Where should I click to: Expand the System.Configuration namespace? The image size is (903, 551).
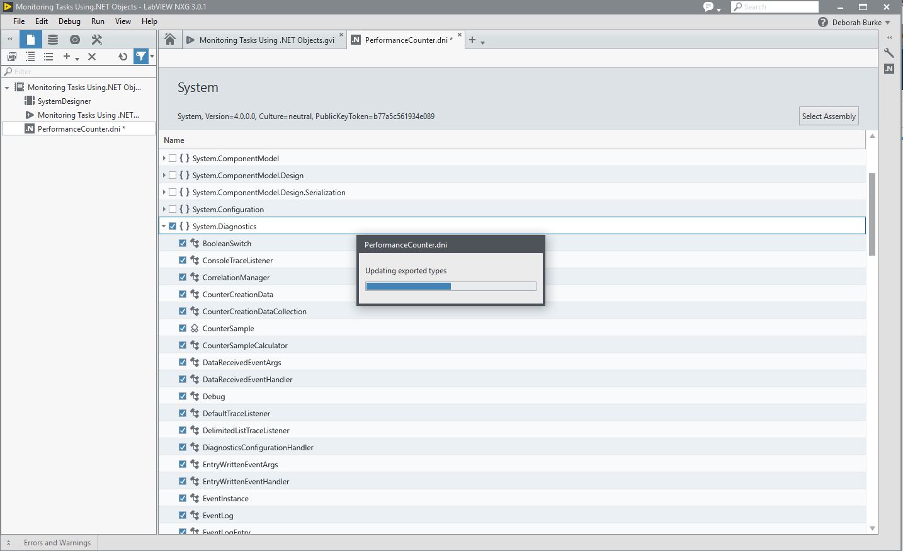pyautogui.click(x=164, y=209)
